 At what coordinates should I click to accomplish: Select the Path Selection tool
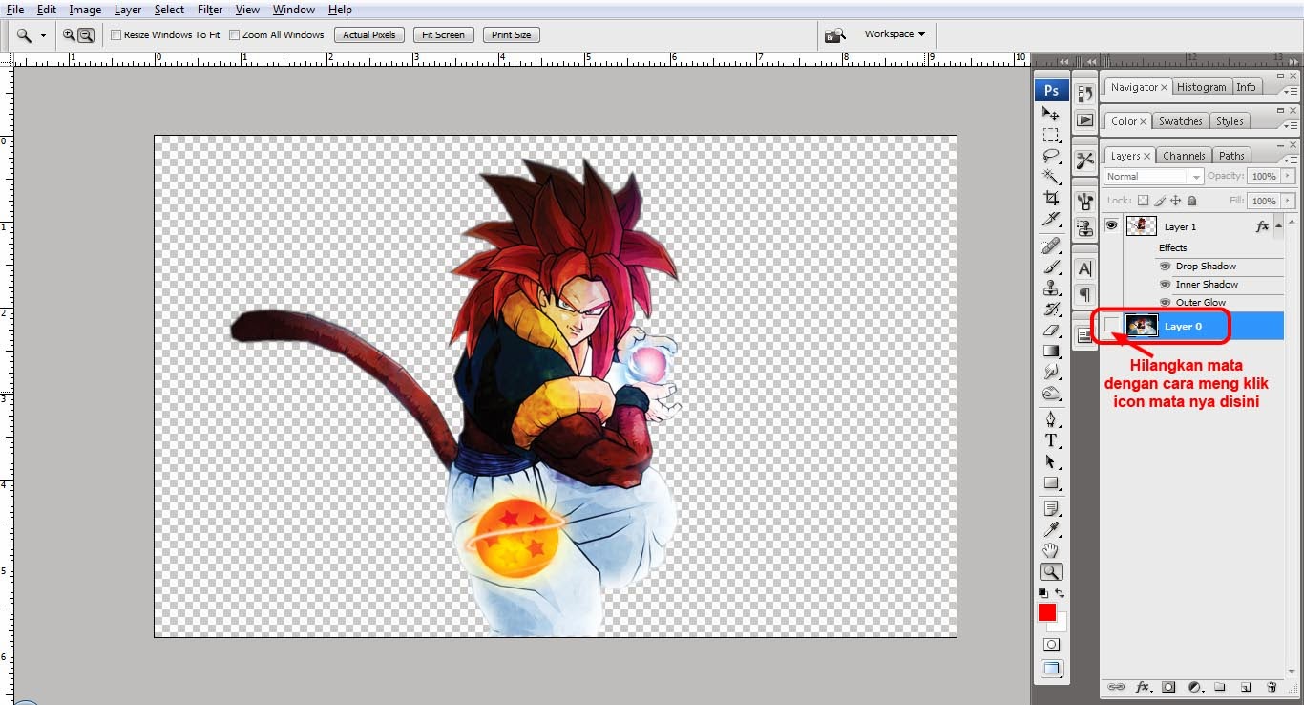click(x=1051, y=461)
